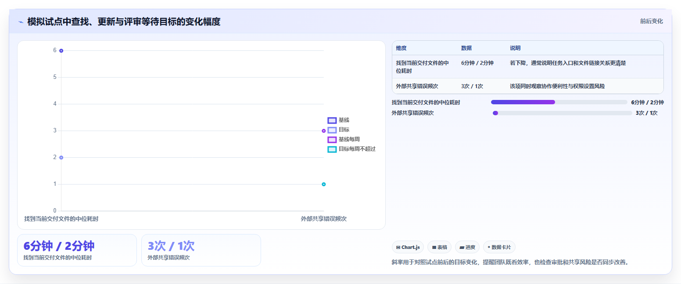The image size is (681, 284).
Task: Toggle the 目标每周不超过 legend entry
Action: pos(351,149)
